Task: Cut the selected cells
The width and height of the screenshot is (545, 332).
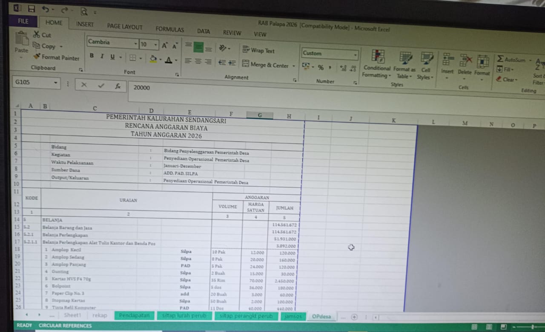Action: (42, 35)
